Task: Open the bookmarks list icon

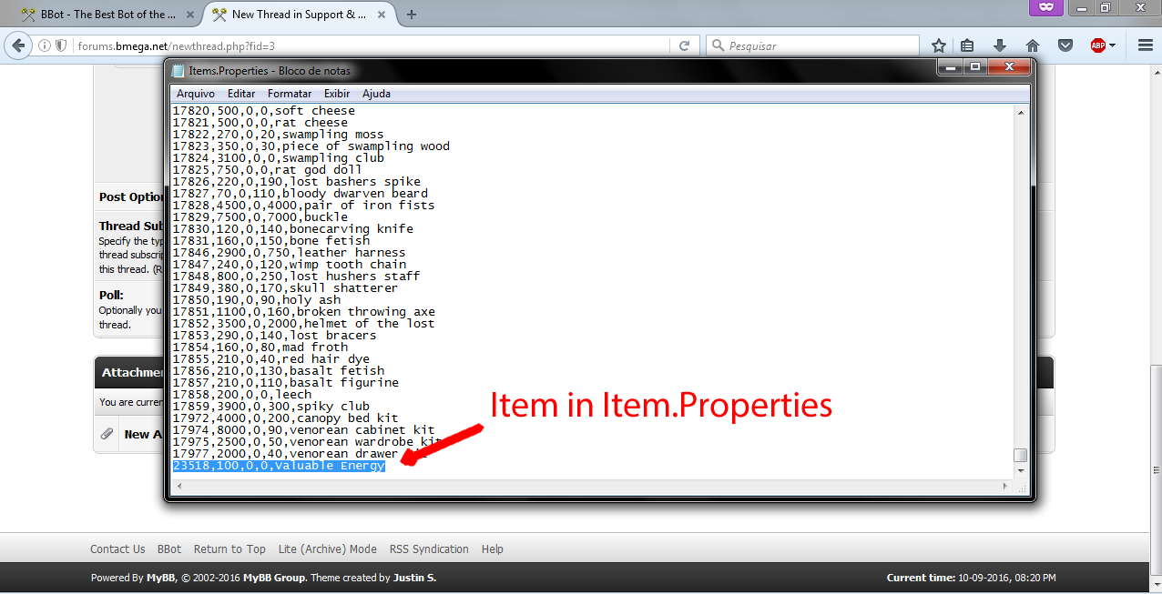Action: (968, 45)
